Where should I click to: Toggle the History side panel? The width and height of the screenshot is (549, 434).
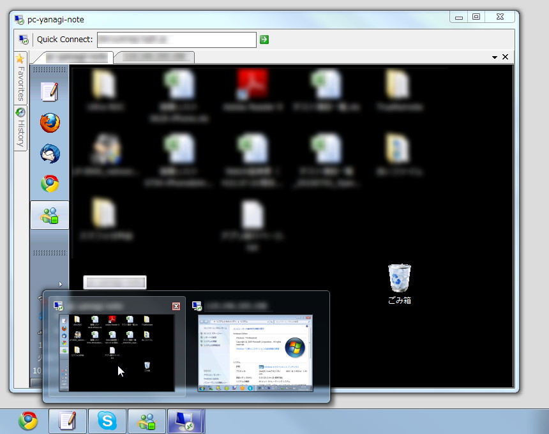[x=20, y=123]
